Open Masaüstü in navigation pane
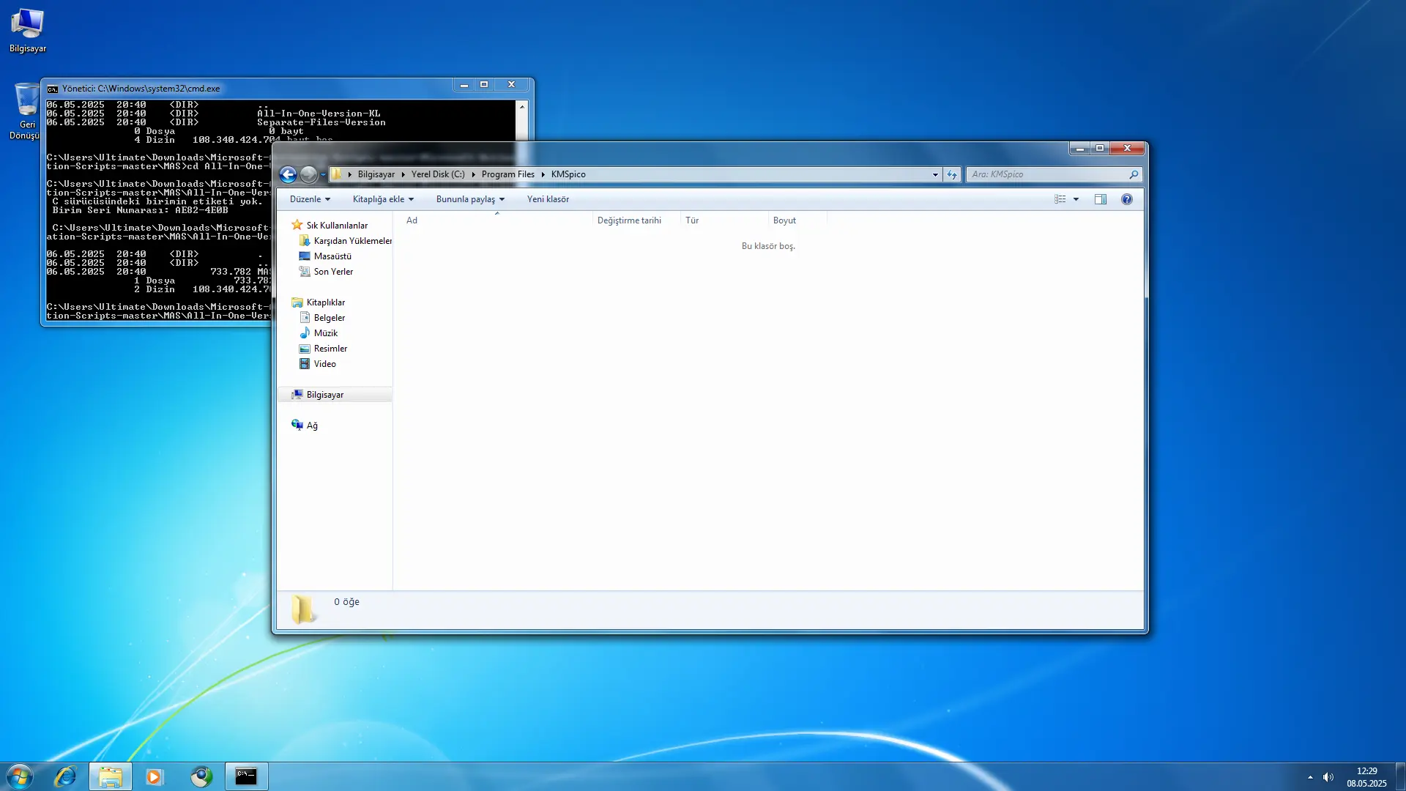Viewport: 1406px width, 791px height. (x=332, y=256)
